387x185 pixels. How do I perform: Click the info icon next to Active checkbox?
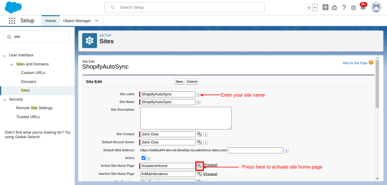(x=149, y=158)
